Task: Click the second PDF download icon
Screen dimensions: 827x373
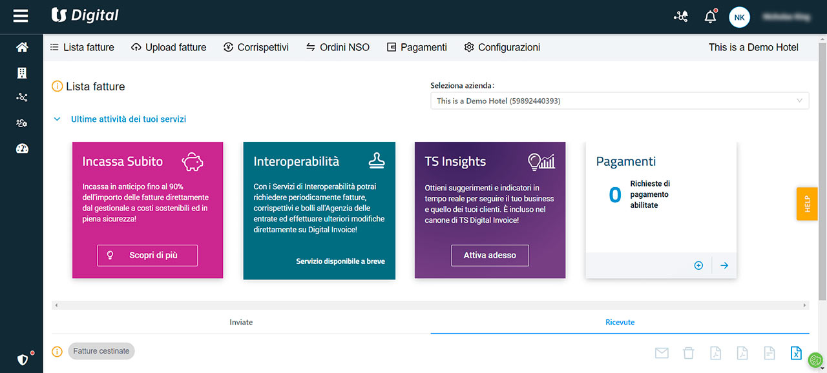Action: pyautogui.click(x=743, y=353)
